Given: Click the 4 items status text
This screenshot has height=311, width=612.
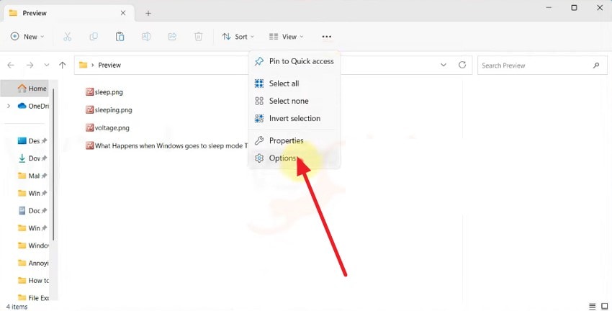Looking at the screenshot, I should pyautogui.click(x=17, y=307).
